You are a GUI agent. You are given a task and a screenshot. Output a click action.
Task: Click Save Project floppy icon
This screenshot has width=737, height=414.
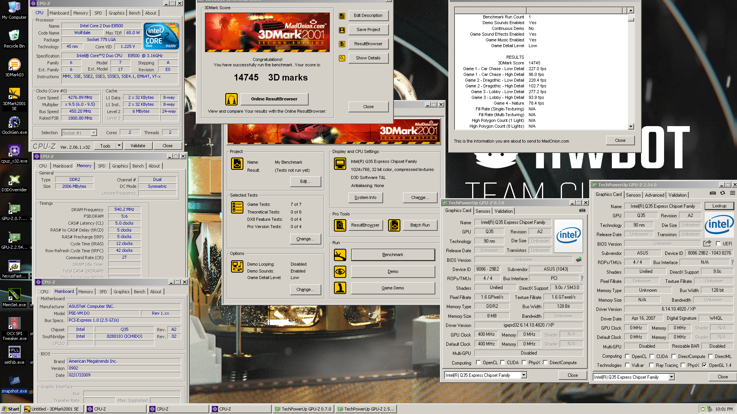tap(342, 30)
